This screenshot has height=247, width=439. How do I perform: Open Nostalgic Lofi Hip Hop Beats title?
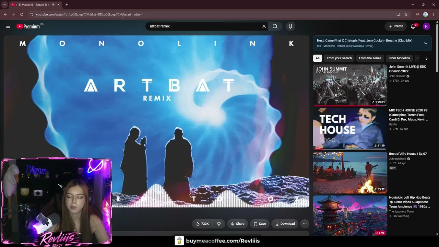410,202
